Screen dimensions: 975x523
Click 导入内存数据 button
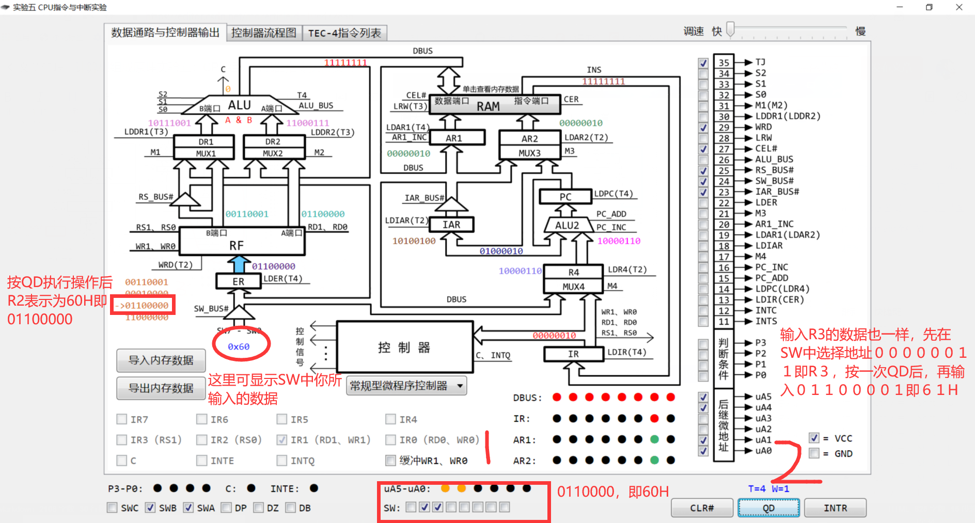click(161, 360)
